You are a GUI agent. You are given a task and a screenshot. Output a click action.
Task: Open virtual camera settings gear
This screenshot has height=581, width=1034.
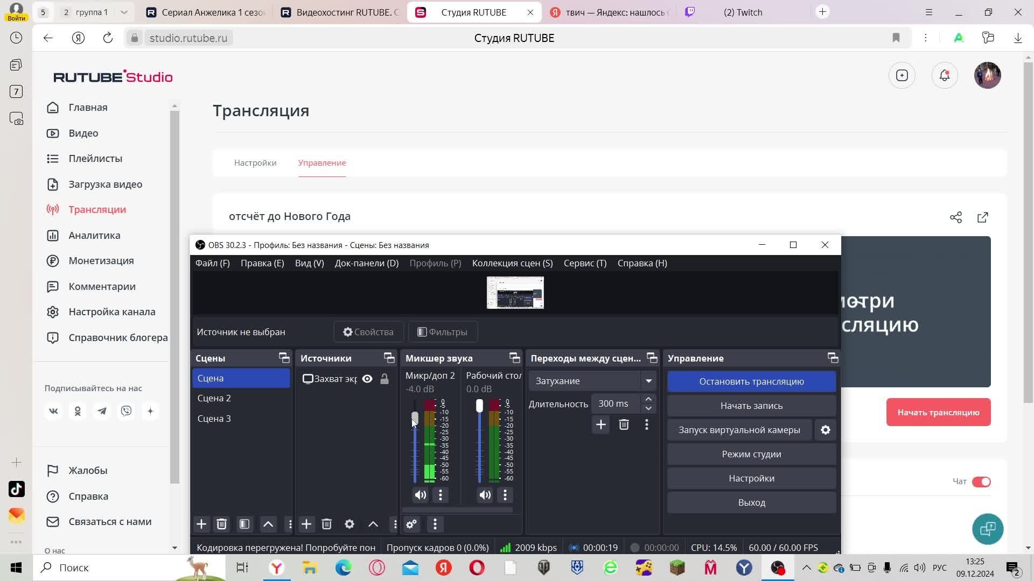[825, 430]
